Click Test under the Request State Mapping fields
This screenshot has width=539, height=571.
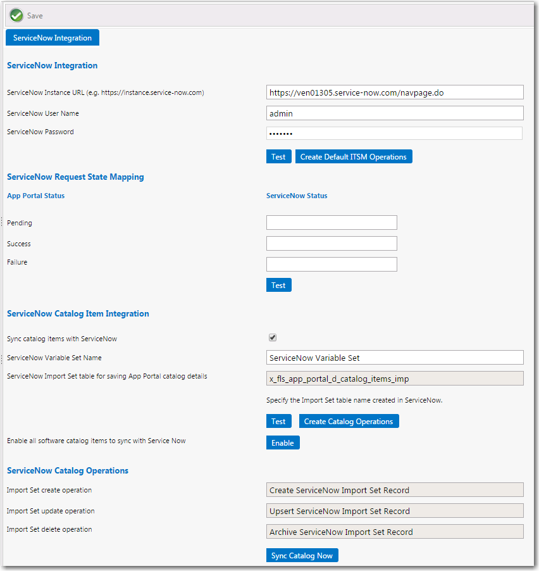(x=279, y=285)
